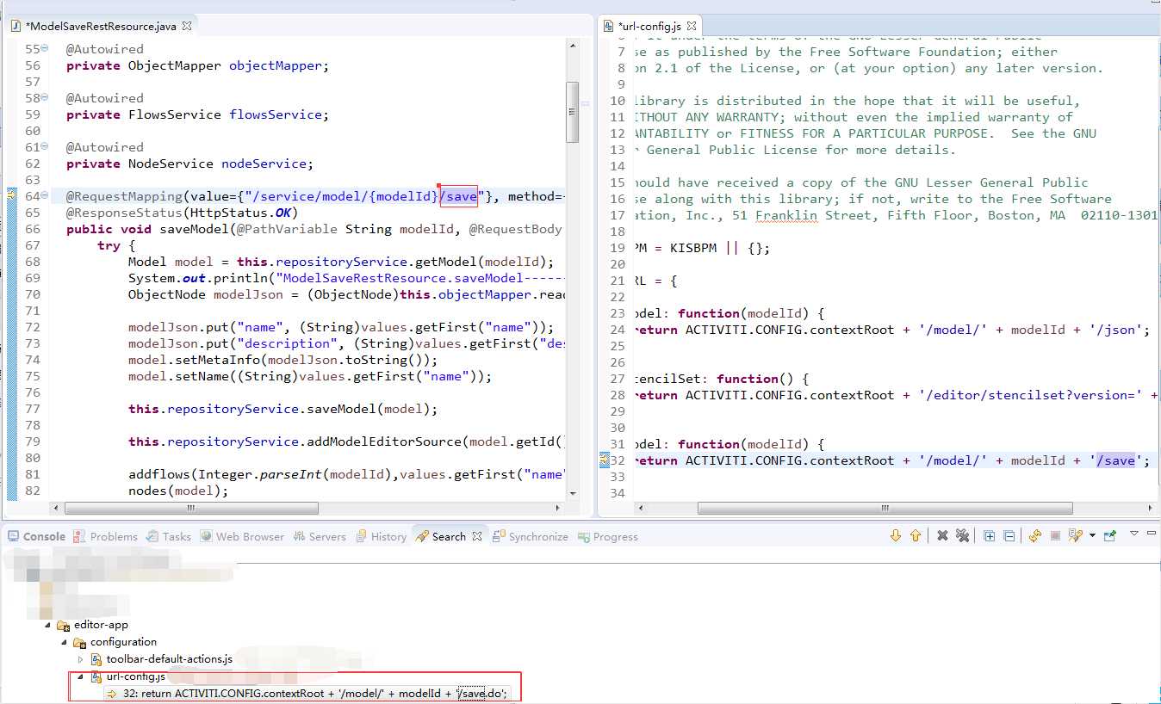Collapse all search results

coord(1009,535)
